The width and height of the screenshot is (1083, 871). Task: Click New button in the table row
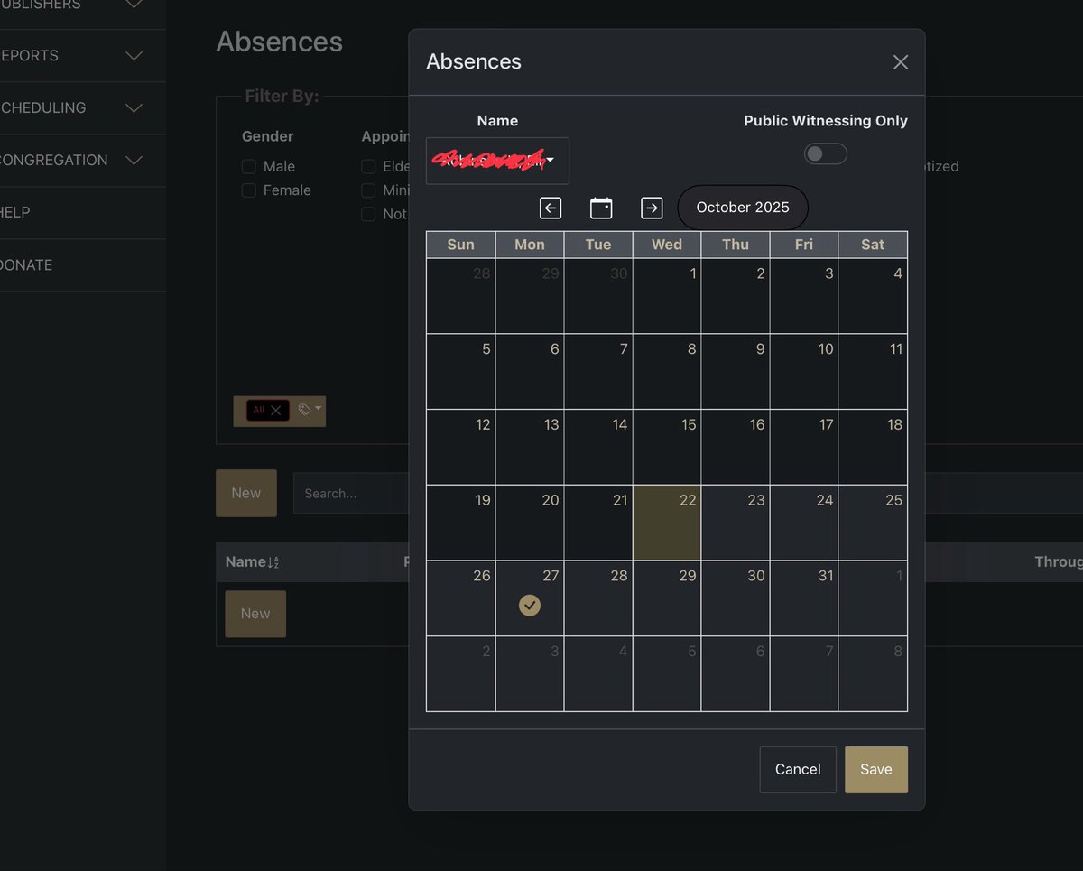click(255, 614)
